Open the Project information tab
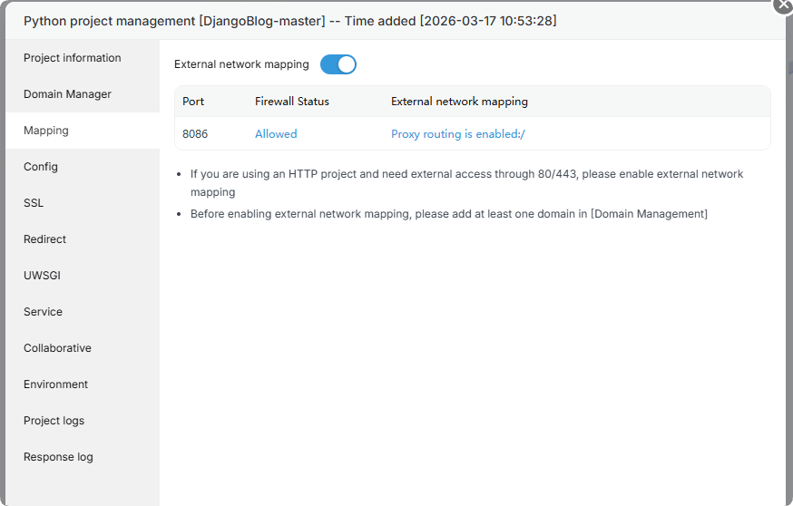The image size is (793, 506). coord(73,58)
